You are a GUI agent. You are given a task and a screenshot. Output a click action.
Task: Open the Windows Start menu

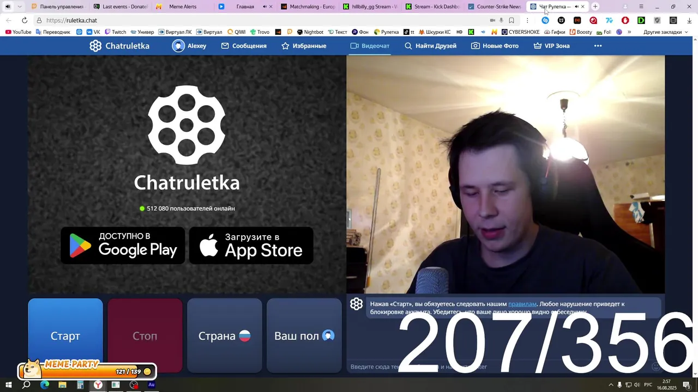pos(9,385)
